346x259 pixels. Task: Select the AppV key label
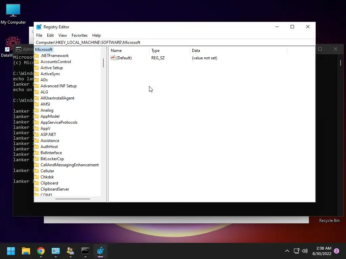[45, 128]
